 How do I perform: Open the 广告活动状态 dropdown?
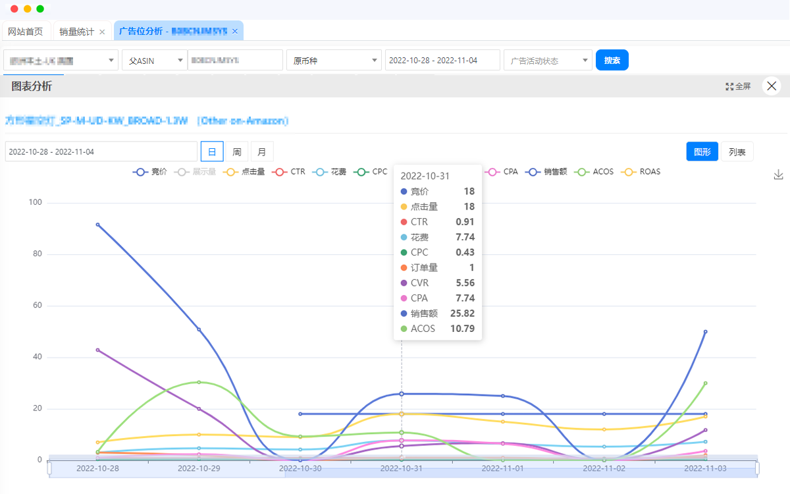point(548,60)
